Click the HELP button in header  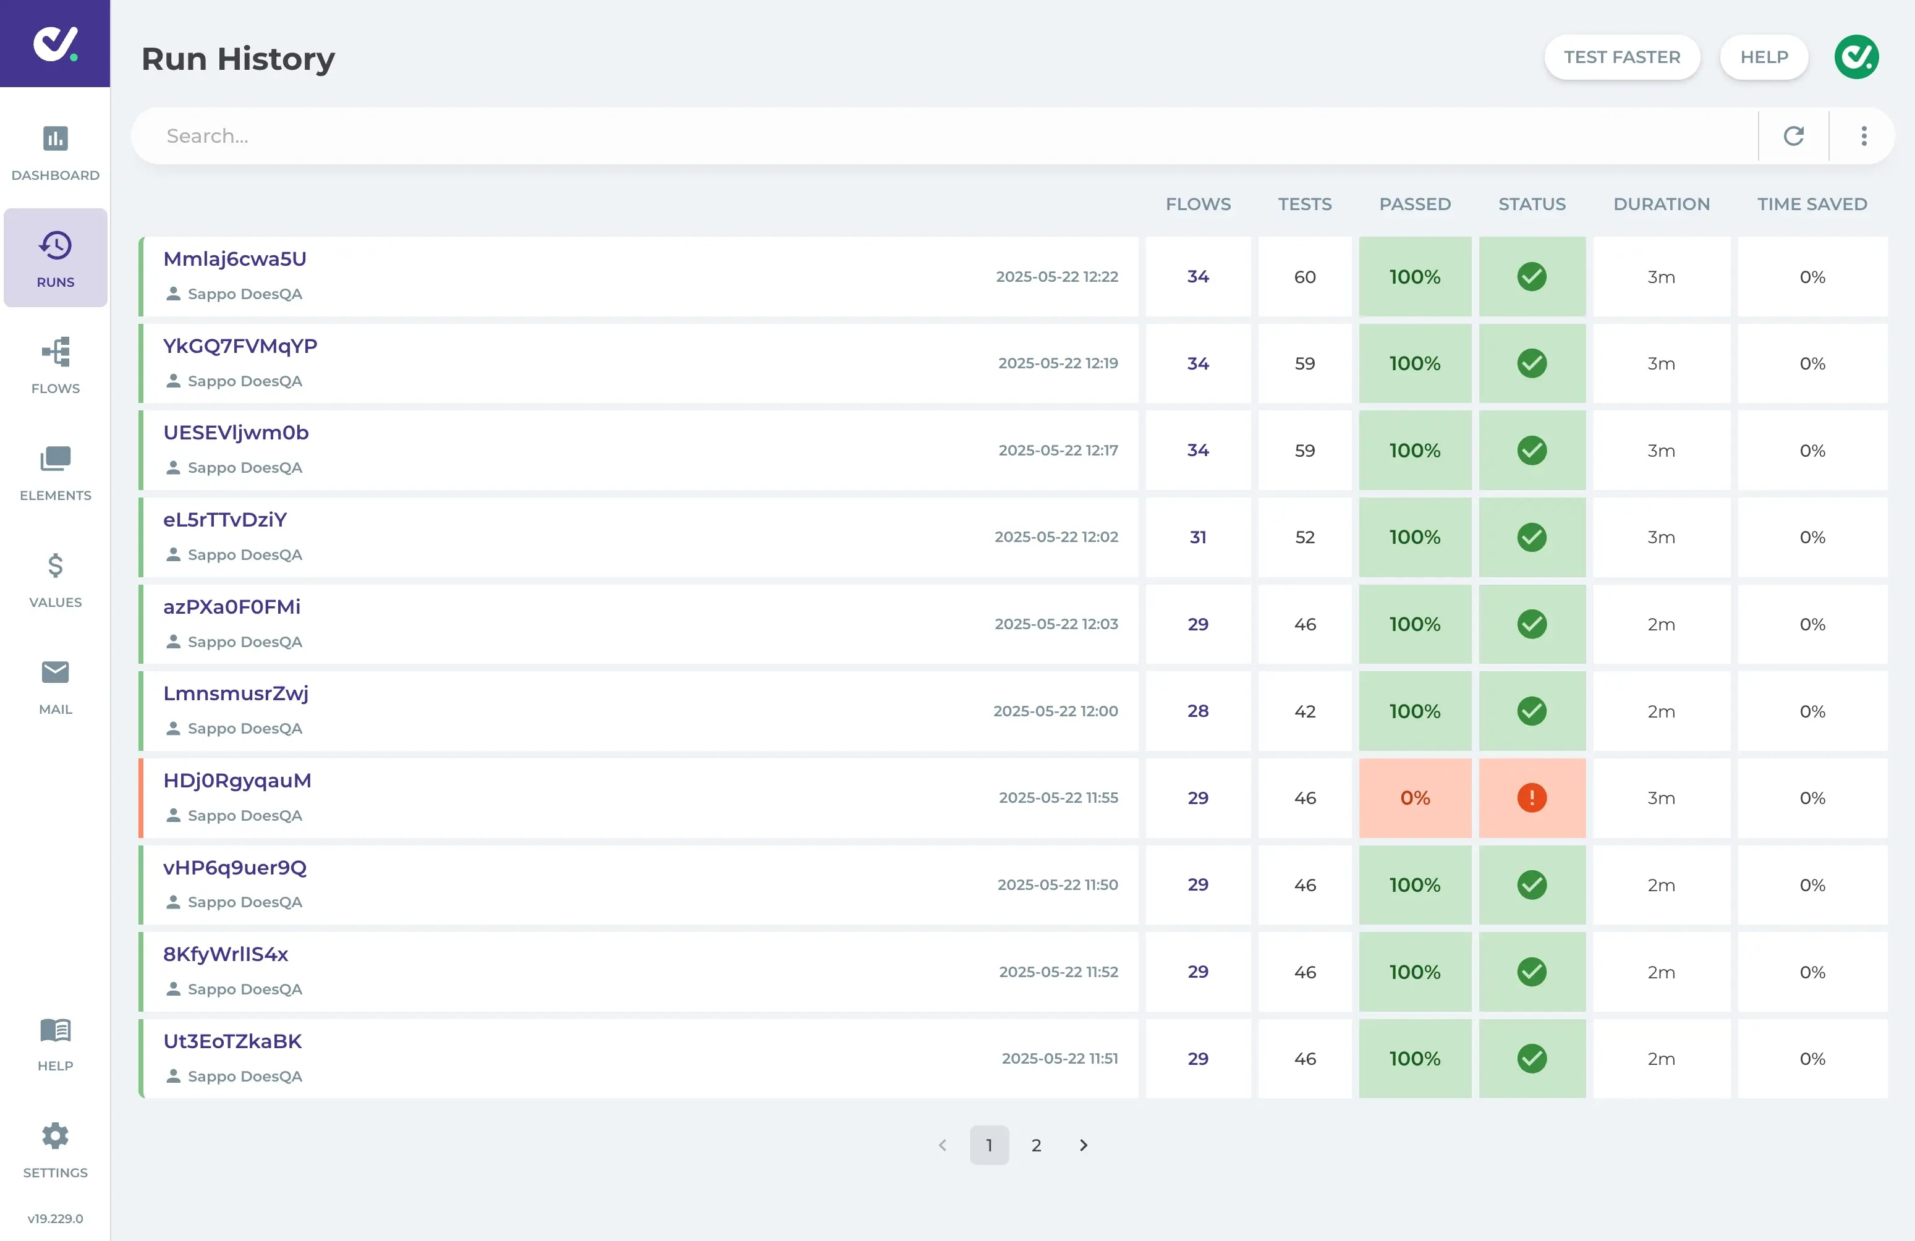click(1764, 57)
